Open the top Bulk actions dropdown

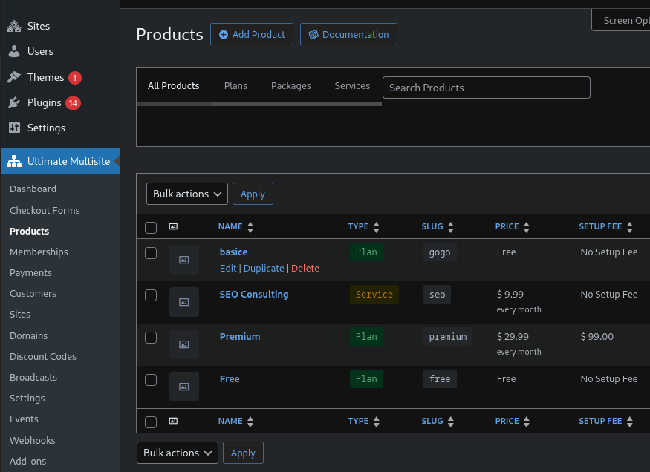pyautogui.click(x=186, y=194)
